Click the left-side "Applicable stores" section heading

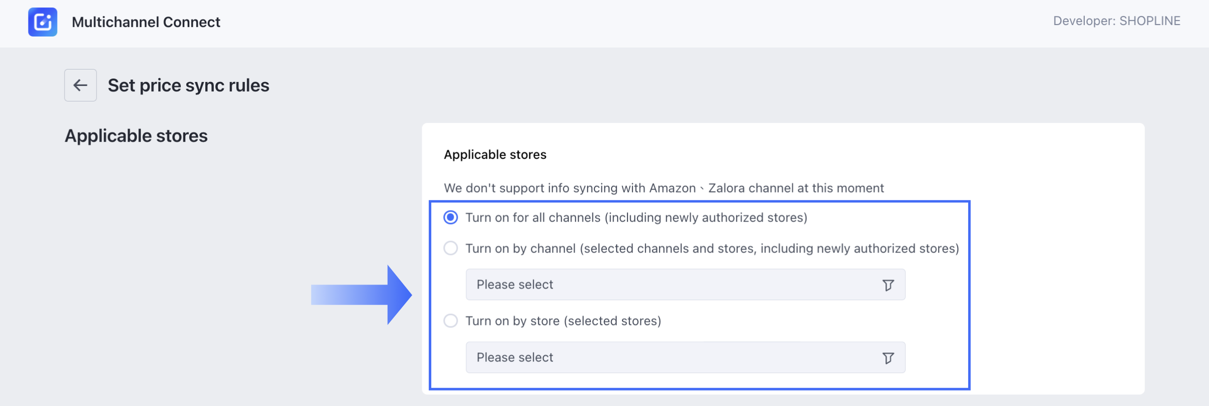pos(136,136)
